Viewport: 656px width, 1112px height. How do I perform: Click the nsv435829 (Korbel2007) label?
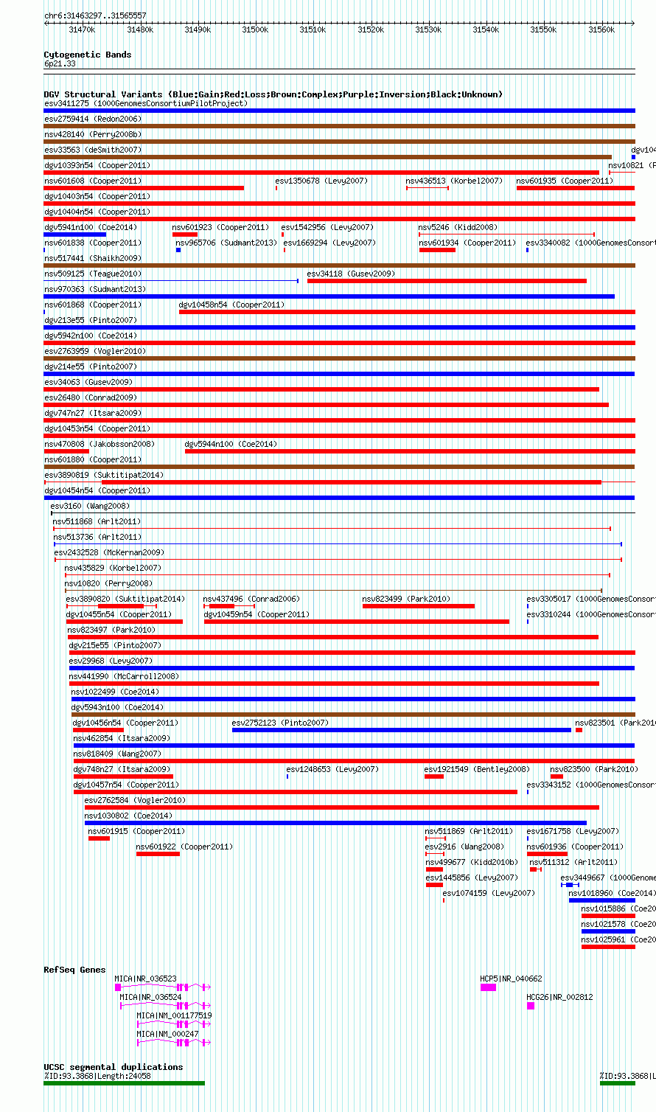pyautogui.click(x=113, y=569)
